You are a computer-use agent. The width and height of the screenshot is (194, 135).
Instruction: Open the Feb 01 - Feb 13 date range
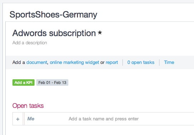coord(52,82)
